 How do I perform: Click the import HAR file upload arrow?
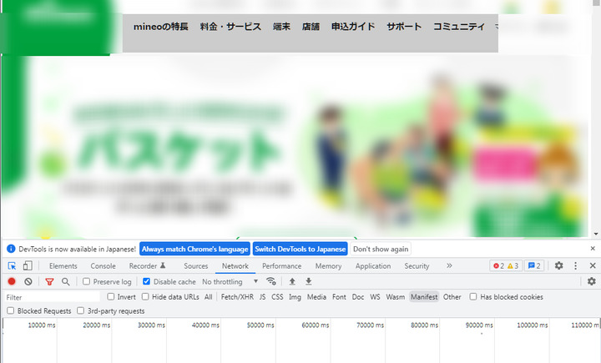click(292, 282)
